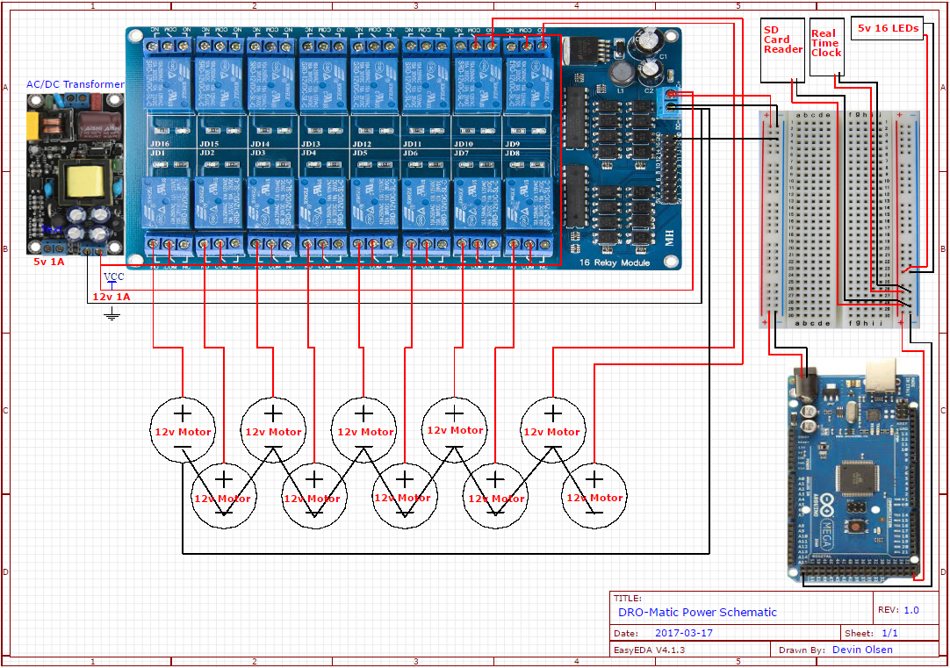This screenshot has height=668, width=950.
Task: Click the sheet value 1/1
Action: click(x=889, y=633)
